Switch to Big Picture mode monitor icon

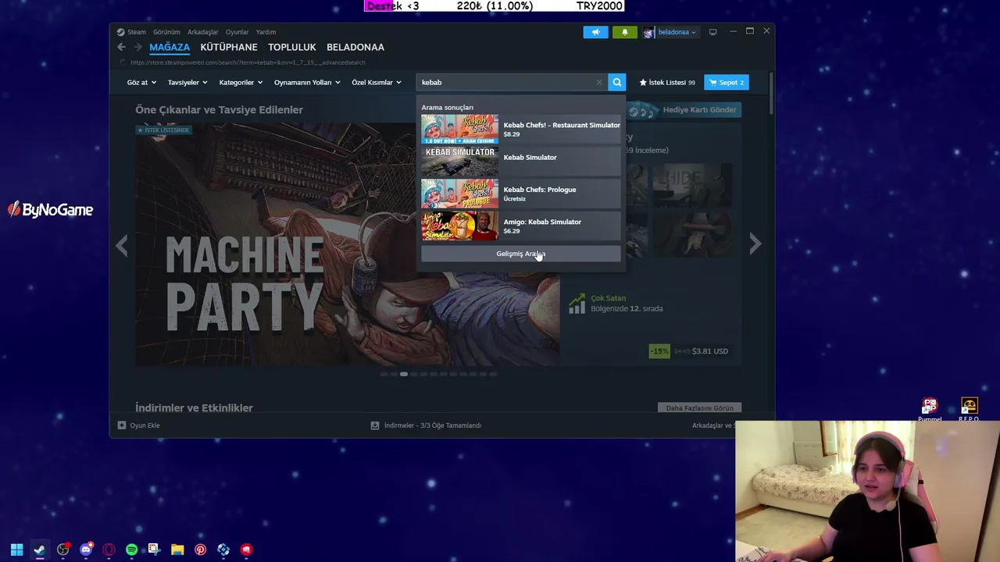pyautogui.click(x=712, y=32)
